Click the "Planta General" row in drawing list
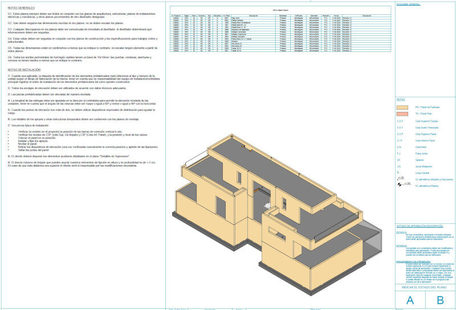456x310 pixels. point(280,20)
